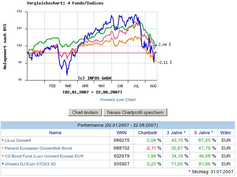
Task: Click the WKN column header
Action: pos(121,132)
